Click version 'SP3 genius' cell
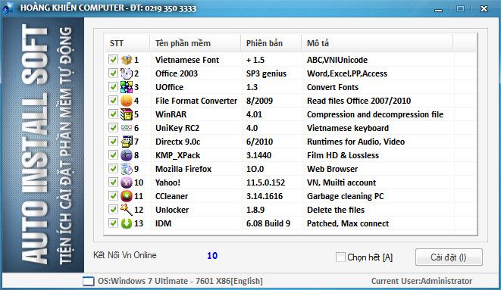 click(266, 73)
